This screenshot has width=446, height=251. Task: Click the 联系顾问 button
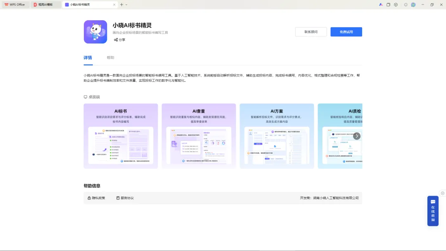311,32
